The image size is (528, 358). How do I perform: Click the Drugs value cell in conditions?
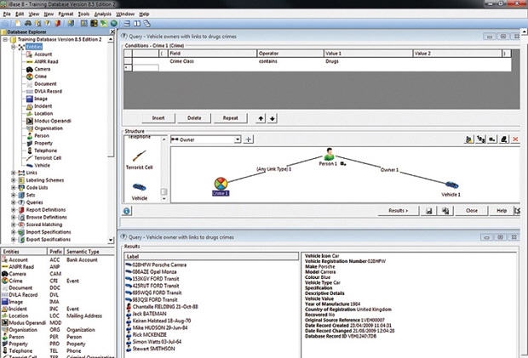[368, 61]
